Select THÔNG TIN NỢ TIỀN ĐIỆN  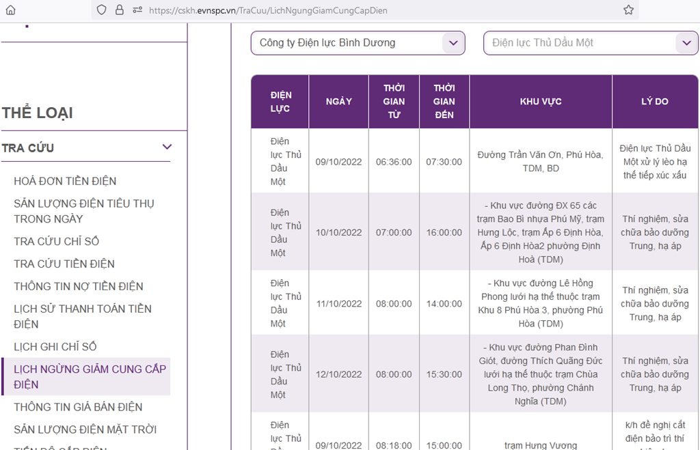[x=79, y=286]
